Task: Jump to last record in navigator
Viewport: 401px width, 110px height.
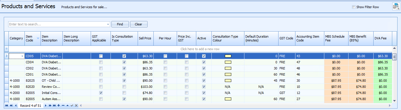Action: pos(54,106)
